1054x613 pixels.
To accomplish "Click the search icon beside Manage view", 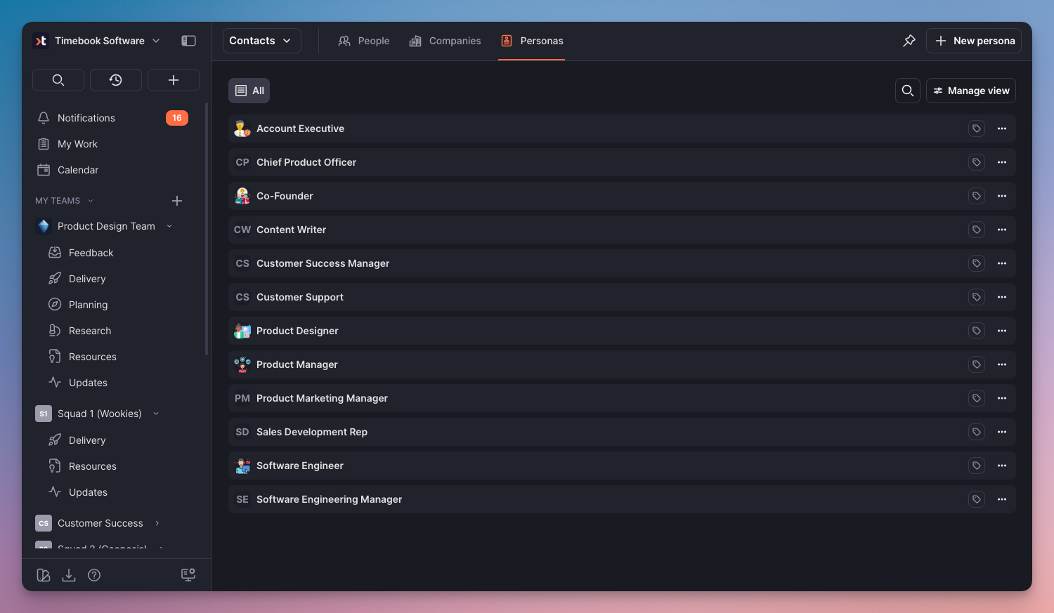I will (908, 91).
